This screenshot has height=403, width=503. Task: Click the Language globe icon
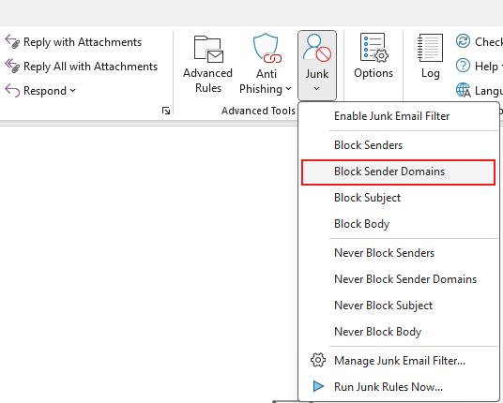(x=464, y=90)
